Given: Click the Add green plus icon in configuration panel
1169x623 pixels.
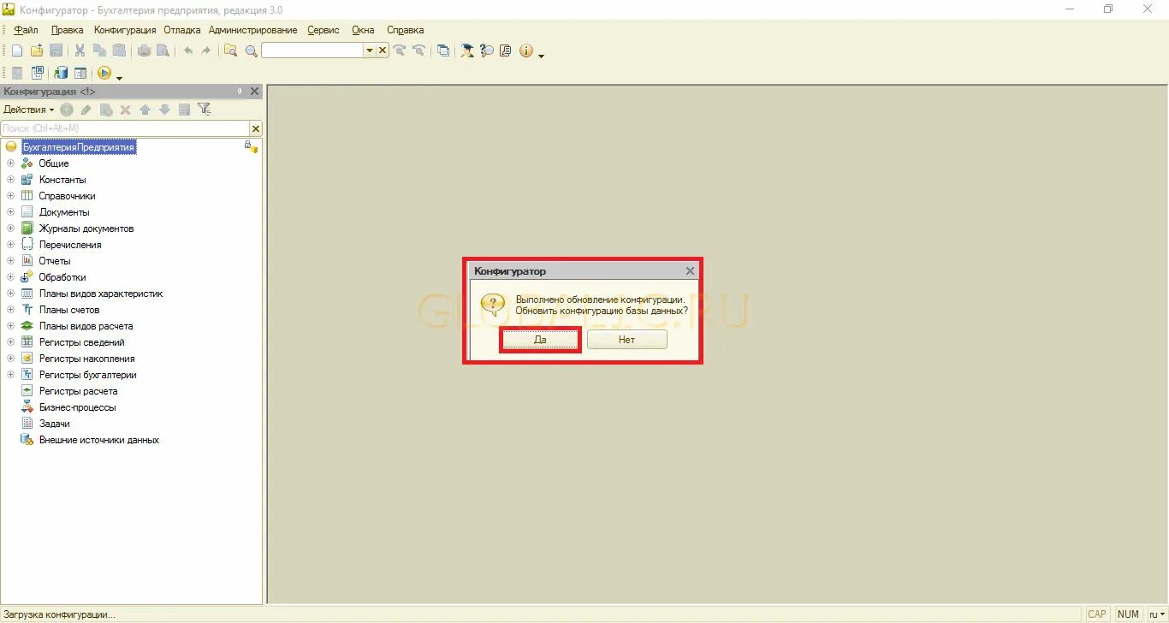Looking at the screenshot, I should pos(67,110).
